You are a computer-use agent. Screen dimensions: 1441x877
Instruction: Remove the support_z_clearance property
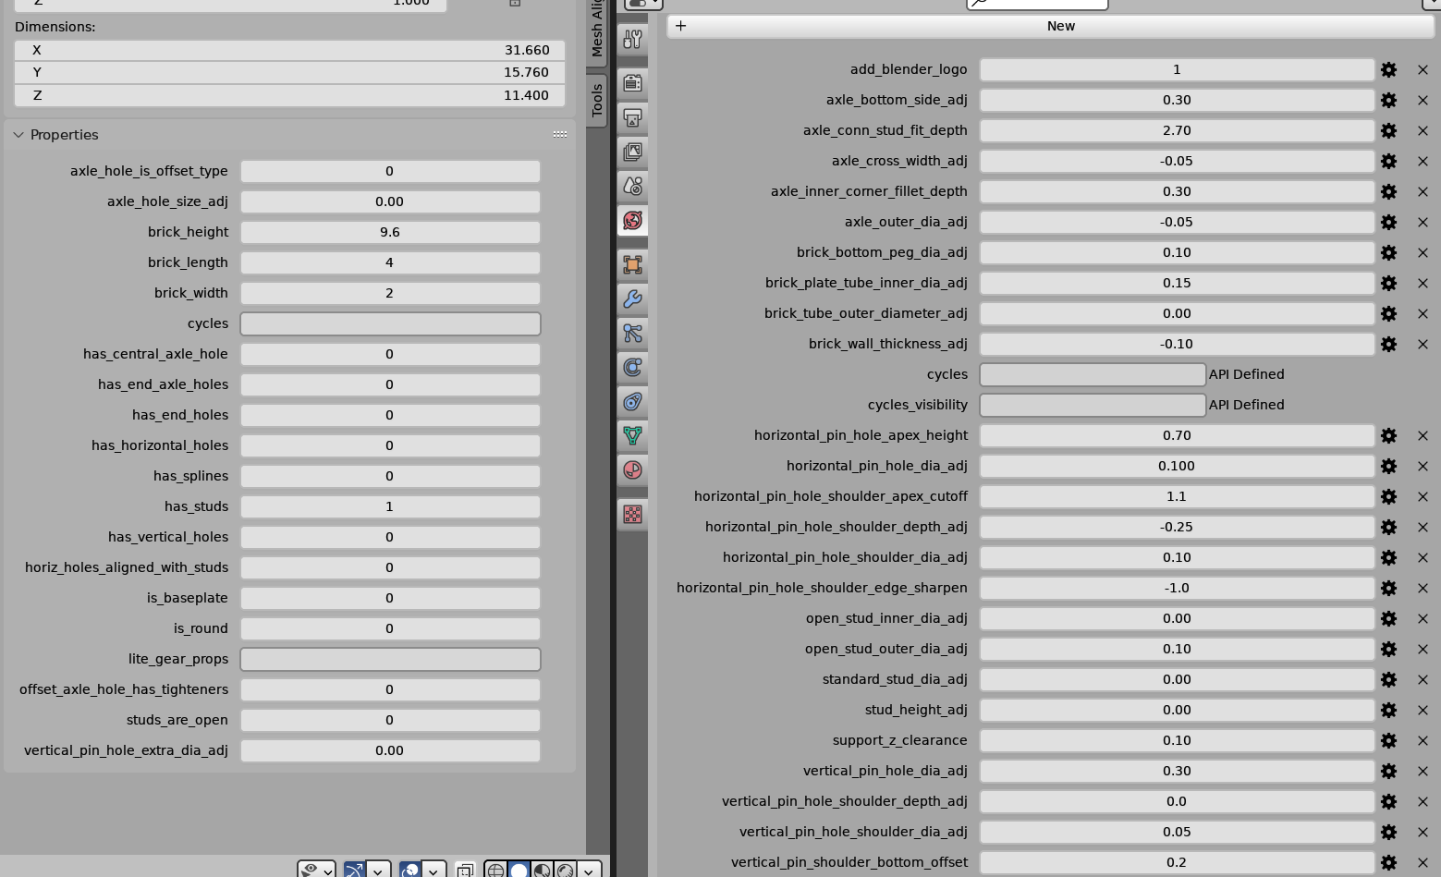click(x=1423, y=740)
